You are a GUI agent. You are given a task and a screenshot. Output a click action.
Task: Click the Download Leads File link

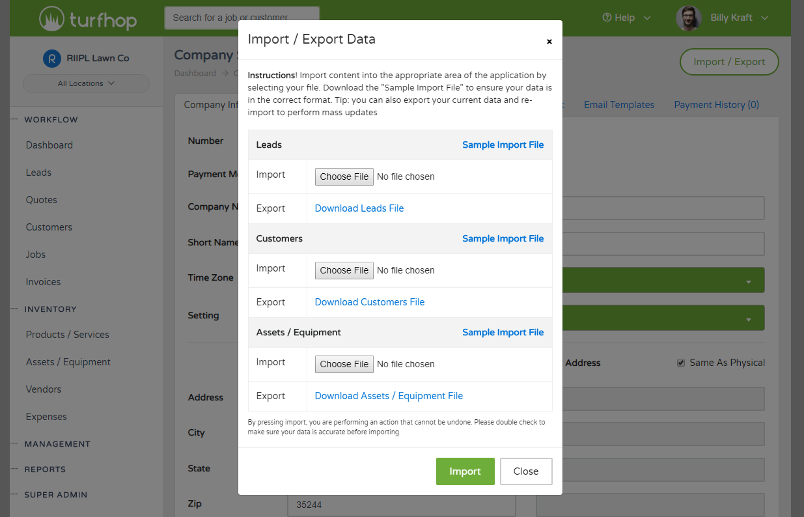pos(359,208)
